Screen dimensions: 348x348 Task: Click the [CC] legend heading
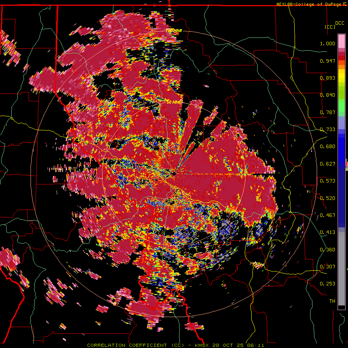(x=330, y=27)
